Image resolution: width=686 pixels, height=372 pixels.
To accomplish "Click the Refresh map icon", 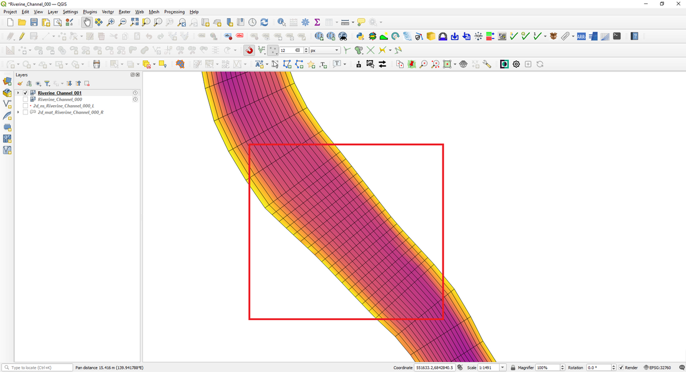I will (x=264, y=22).
